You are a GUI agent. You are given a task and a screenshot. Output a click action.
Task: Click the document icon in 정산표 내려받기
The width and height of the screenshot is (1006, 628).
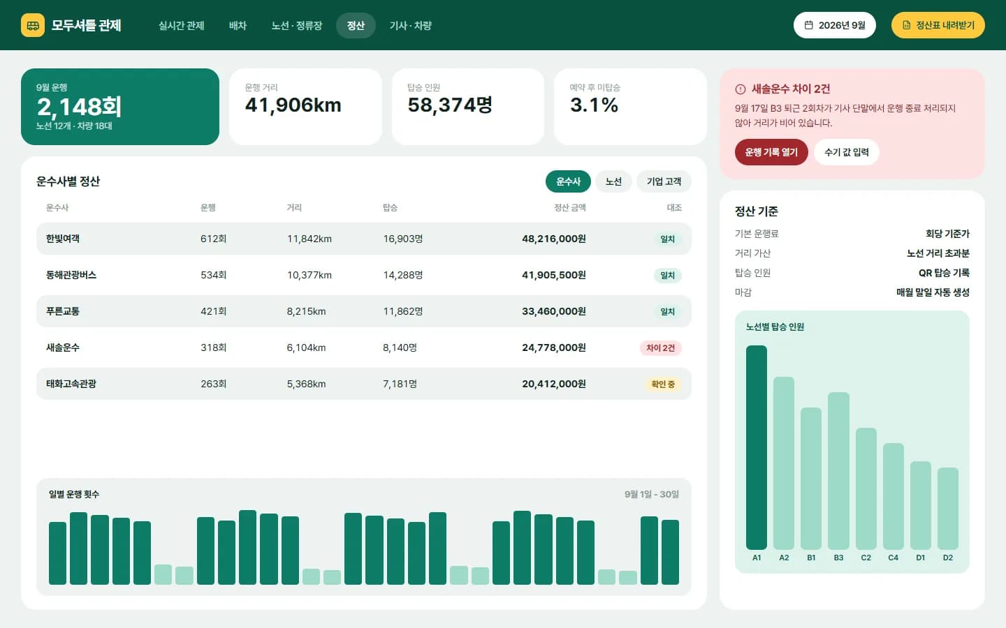pos(907,25)
